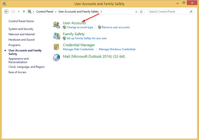This screenshot has width=199, height=140.
Task: Expand chevron after User Accounts breadcrumb
Action: (x=101, y=12)
